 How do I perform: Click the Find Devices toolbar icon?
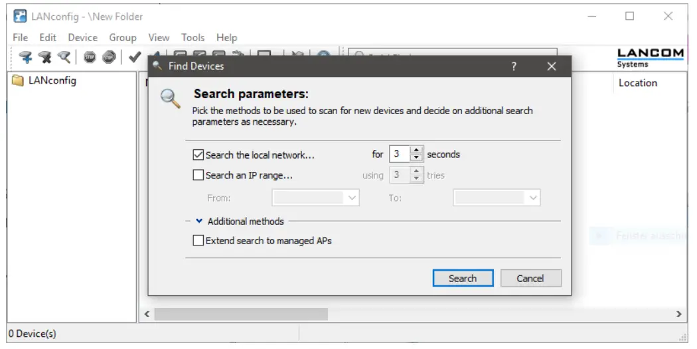click(64, 57)
